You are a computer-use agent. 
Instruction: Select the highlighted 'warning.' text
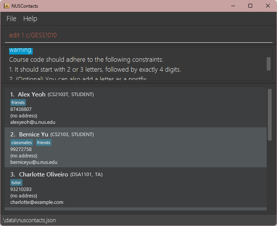[x=21, y=50]
